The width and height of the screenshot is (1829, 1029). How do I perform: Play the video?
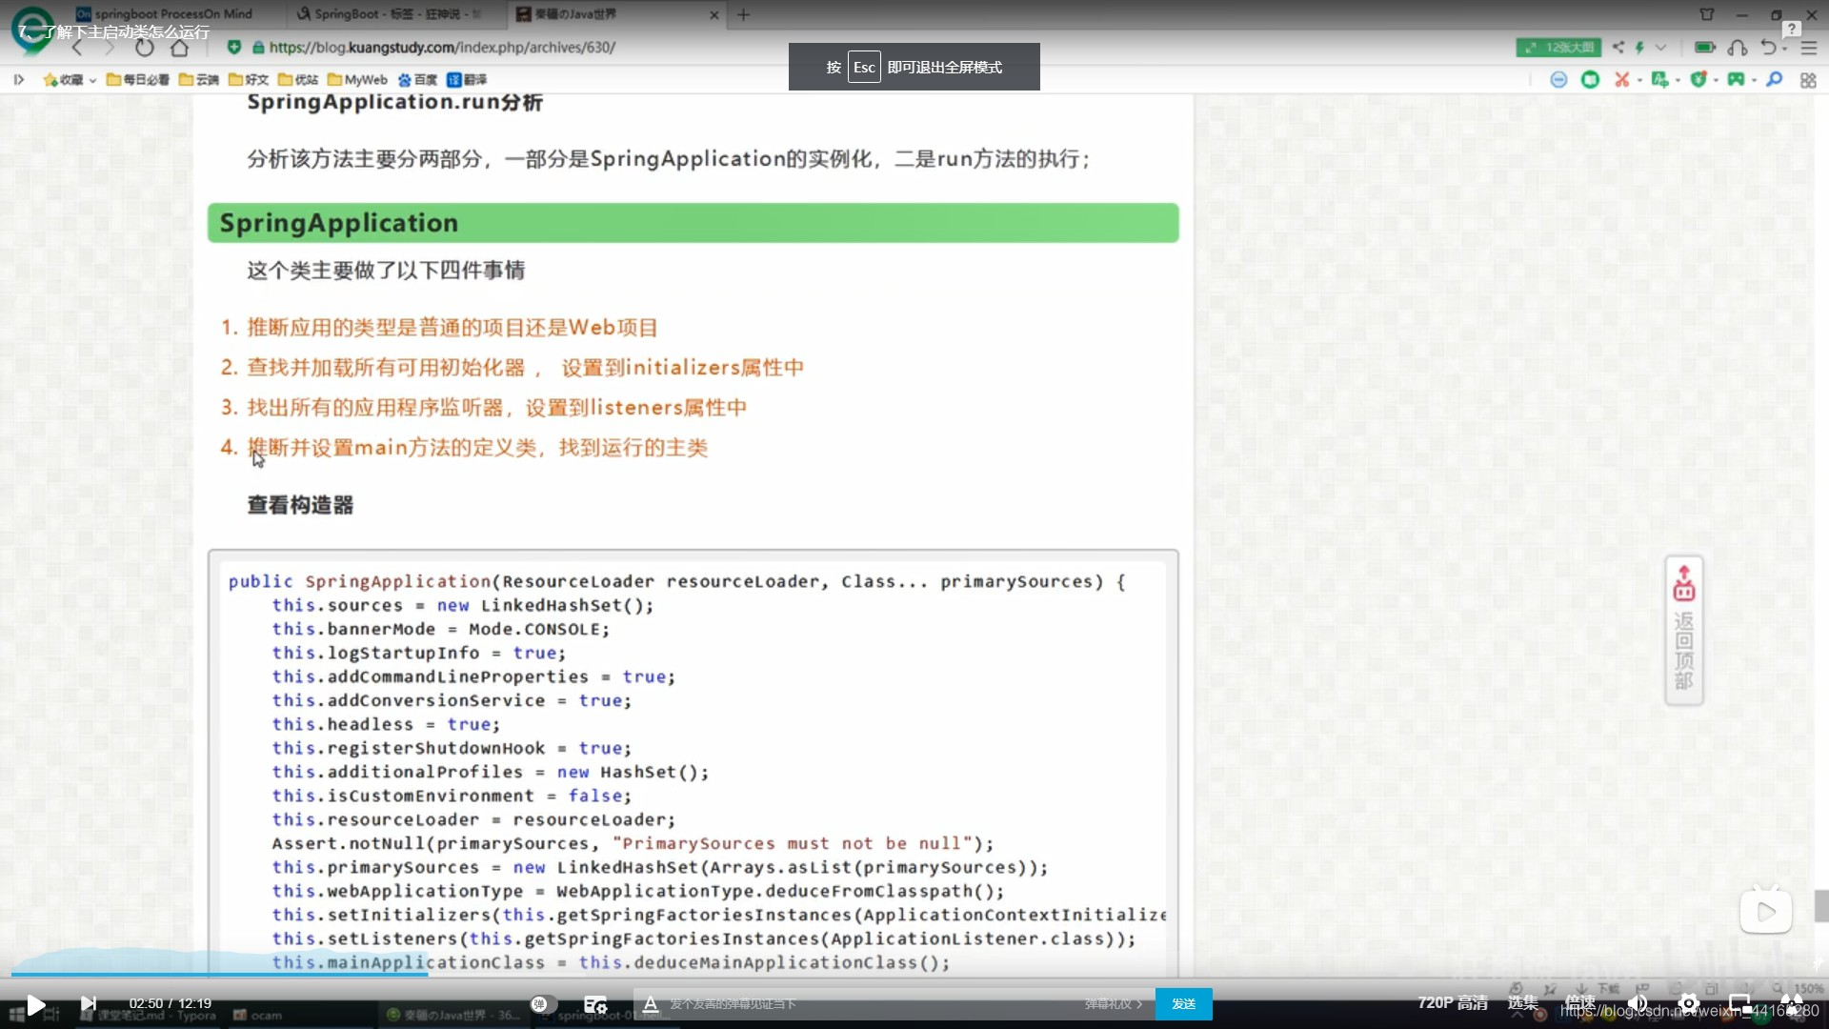(x=36, y=1004)
